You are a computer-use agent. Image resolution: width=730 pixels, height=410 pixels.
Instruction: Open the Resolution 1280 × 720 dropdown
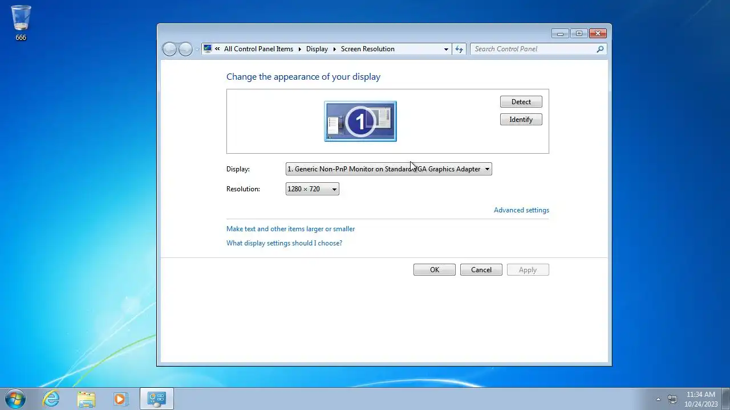[312, 189]
